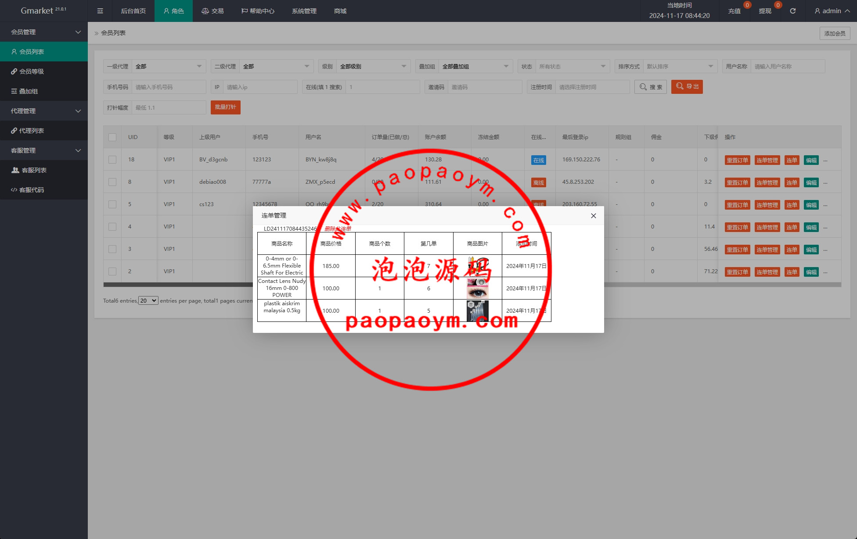Viewport: 857px width, 539px height.
Task: Click 编辑 for UID 4 row
Action: [811, 227]
